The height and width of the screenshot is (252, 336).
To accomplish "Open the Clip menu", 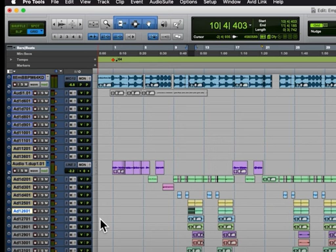I will [x=120, y=2].
